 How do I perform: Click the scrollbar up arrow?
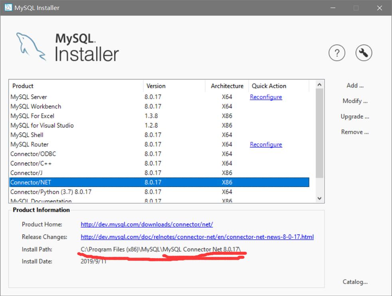click(319, 84)
